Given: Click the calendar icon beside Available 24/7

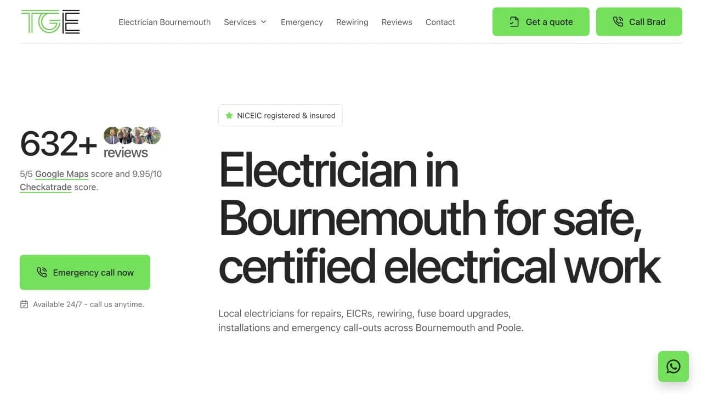Looking at the screenshot, I should (24, 304).
